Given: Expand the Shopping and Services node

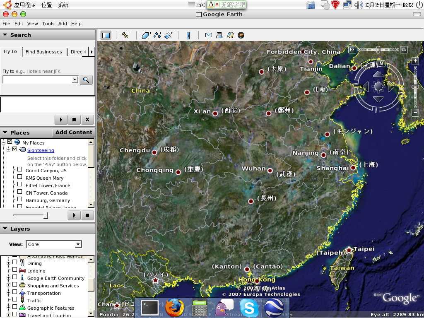Looking at the screenshot, I should tap(8, 285).
